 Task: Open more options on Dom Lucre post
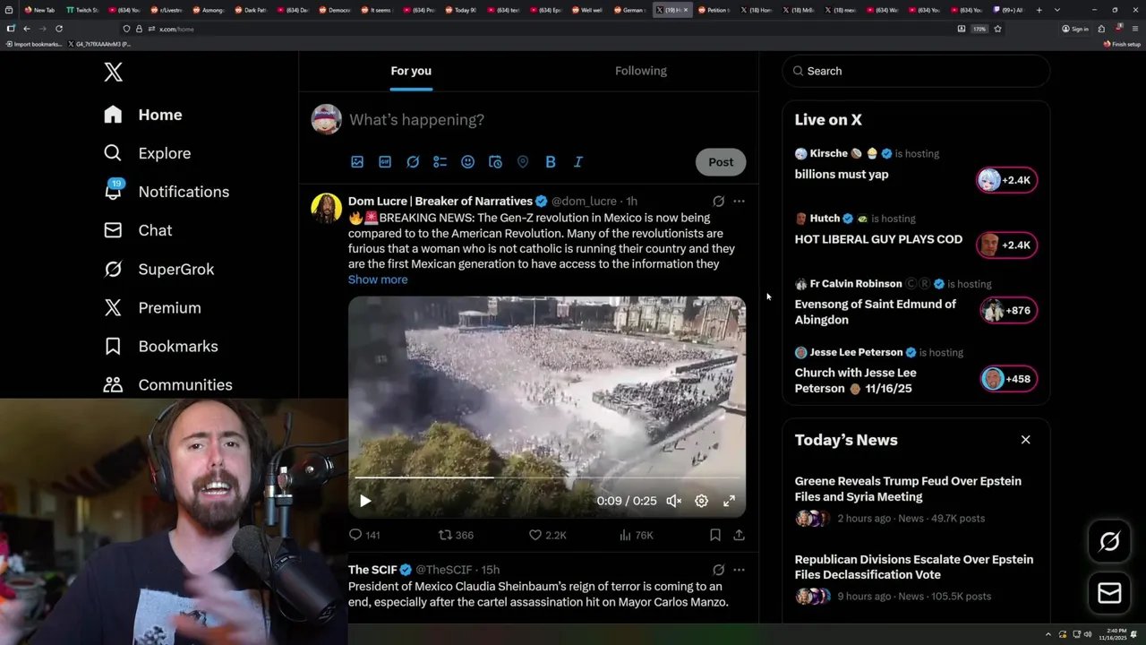pos(739,202)
